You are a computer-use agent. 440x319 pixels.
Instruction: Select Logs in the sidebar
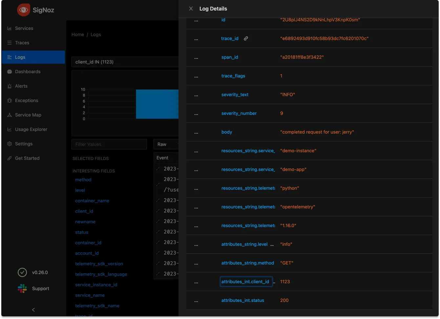click(x=33, y=57)
